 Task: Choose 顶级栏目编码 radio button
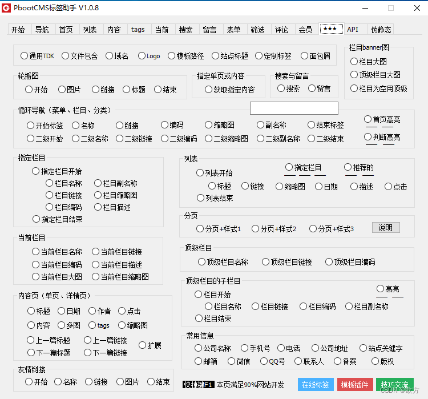click(x=350, y=262)
